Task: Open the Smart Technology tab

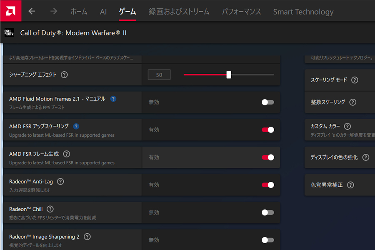Action: click(303, 12)
